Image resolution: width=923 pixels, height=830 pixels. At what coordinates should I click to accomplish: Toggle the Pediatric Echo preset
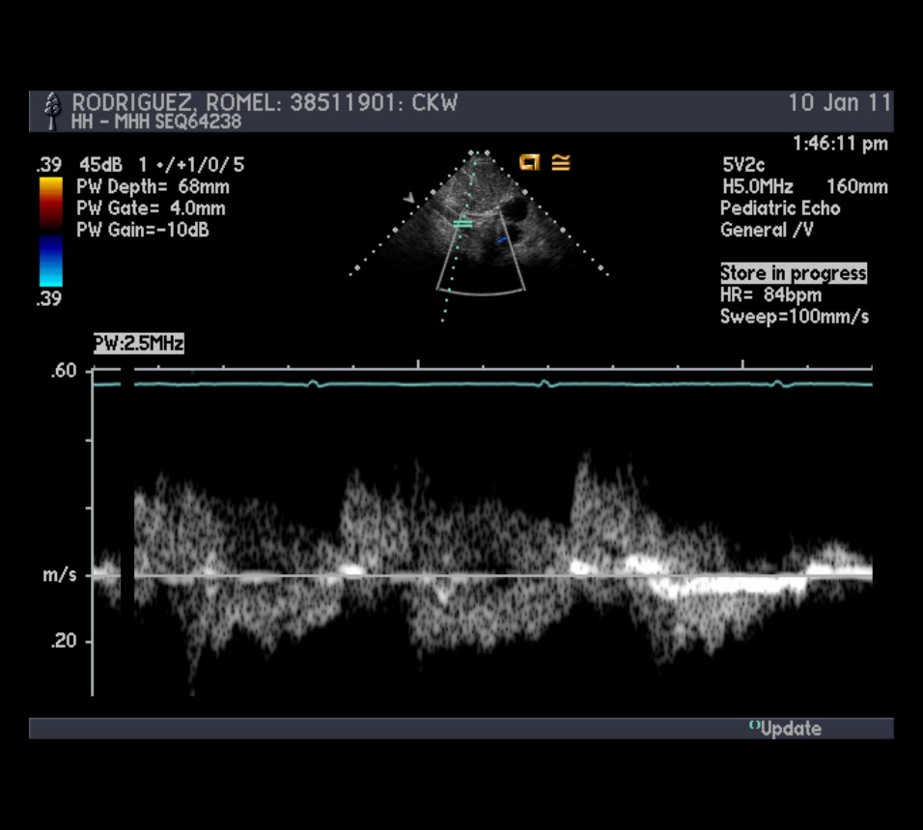[781, 207]
